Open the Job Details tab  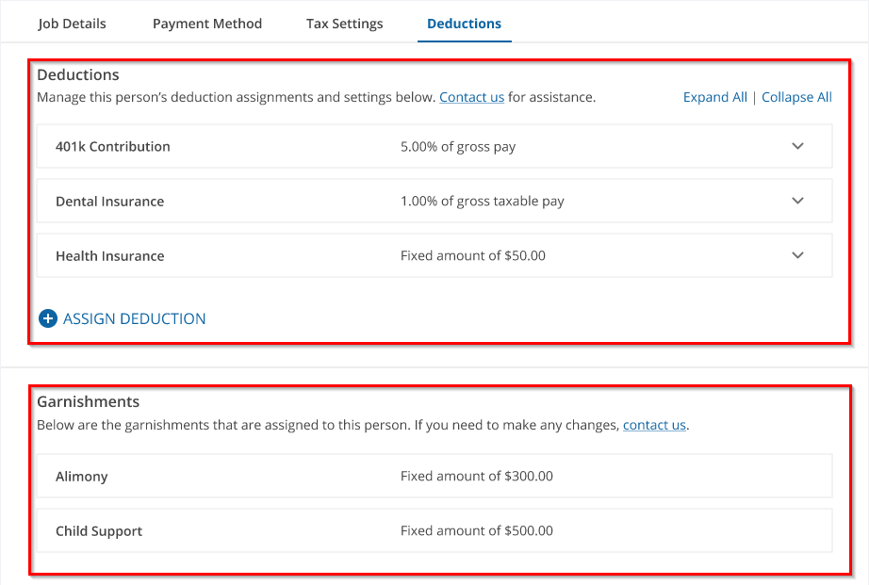click(x=72, y=24)
